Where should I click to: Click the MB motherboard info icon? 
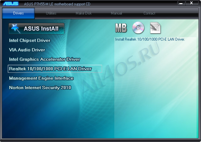121,28
